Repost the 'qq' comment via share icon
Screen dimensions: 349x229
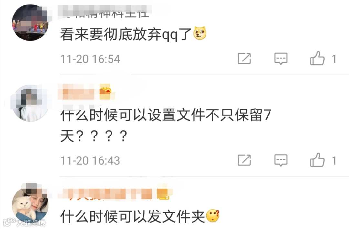(x=244, y=59)
